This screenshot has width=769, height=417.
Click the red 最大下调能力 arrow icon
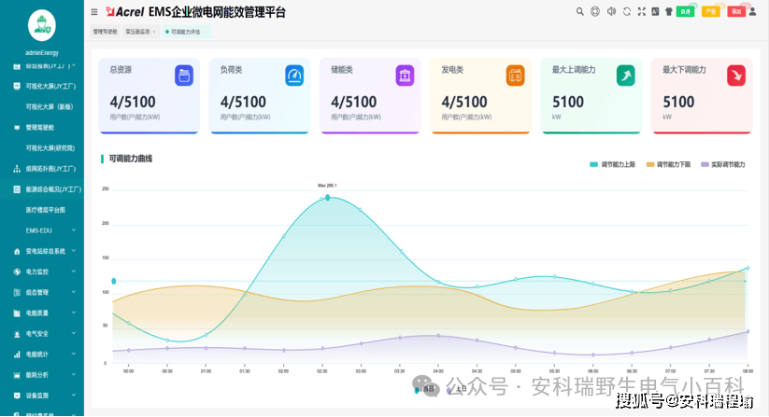[736, 76]
